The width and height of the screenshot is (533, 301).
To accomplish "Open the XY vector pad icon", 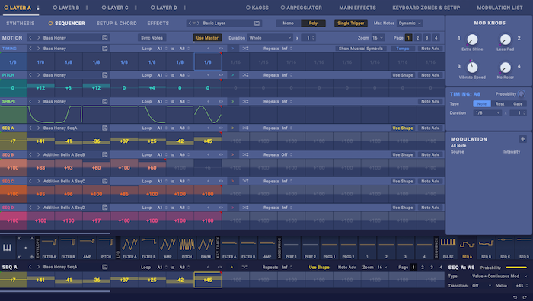I will pos(25,248).
